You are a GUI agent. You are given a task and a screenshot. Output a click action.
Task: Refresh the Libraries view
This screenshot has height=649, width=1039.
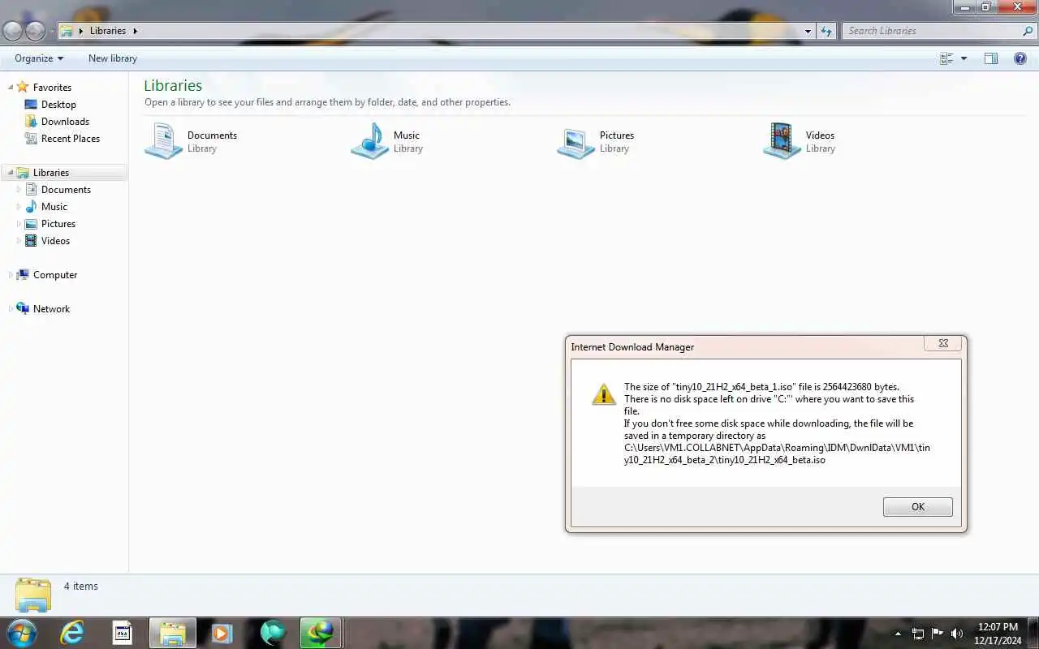(x=826, y=31)
